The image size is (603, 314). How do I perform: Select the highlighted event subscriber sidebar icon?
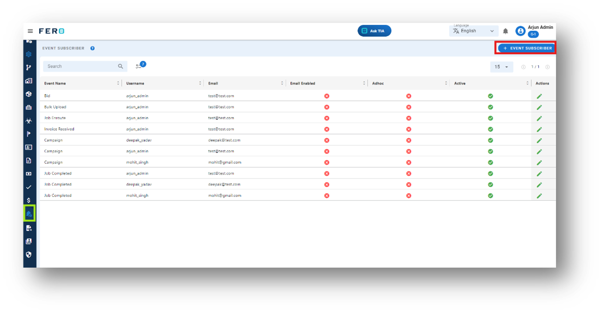[x=29, y=214]
